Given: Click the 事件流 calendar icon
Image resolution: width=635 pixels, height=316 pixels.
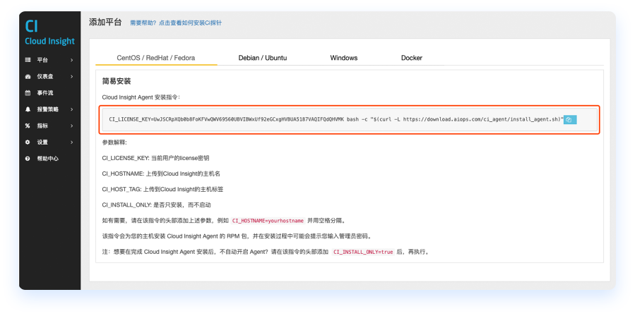Looking at the screenshot, I should [x=28, y=92].
